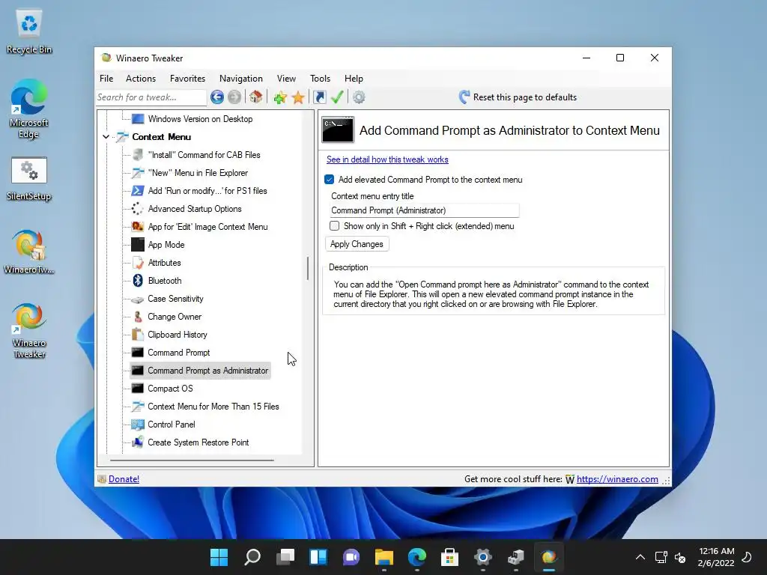Click the Context menu entry title text field
Viewport: 767px width, 575px height.
pos(424,210)
